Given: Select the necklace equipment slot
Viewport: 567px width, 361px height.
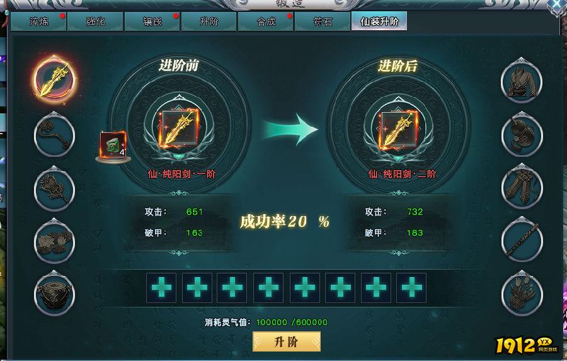Looking at the screenshot, I should click(54, 135).
